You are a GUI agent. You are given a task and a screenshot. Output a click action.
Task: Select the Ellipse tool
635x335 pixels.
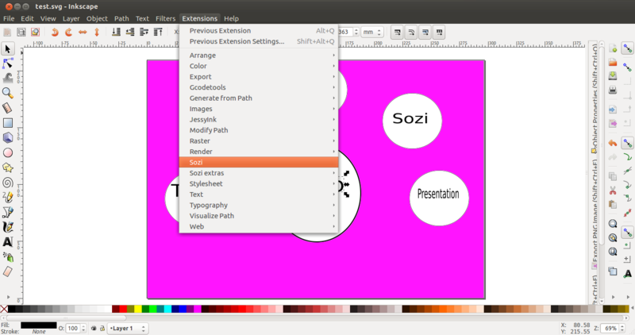pos(8,152)
